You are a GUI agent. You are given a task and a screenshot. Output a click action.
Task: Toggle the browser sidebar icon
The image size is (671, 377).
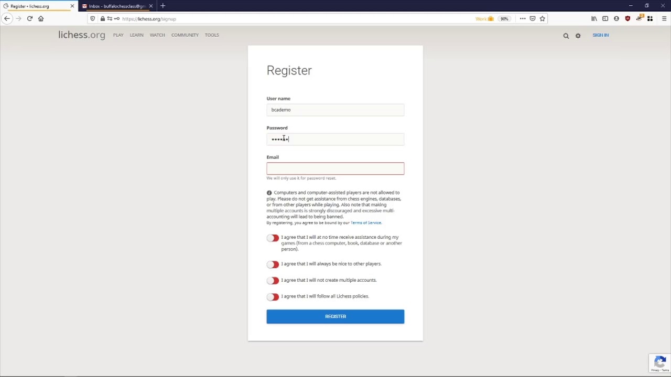pos(605,19)
